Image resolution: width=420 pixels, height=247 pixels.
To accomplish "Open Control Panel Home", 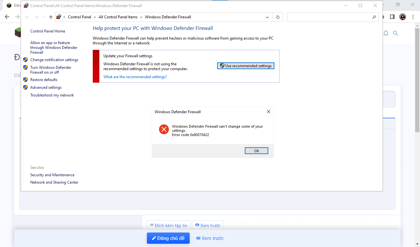I will 48,31.
